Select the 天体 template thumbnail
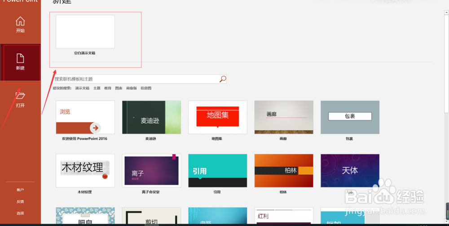The height and width of the screenshot is (226, 449). click(x=350, y=170)
